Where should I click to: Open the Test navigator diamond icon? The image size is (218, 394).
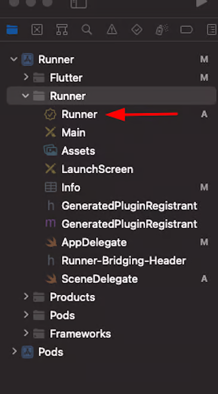tap(137, 30)
